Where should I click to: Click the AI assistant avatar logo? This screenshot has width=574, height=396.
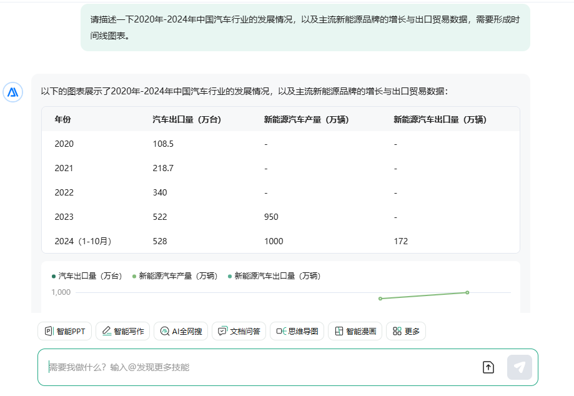13,92
